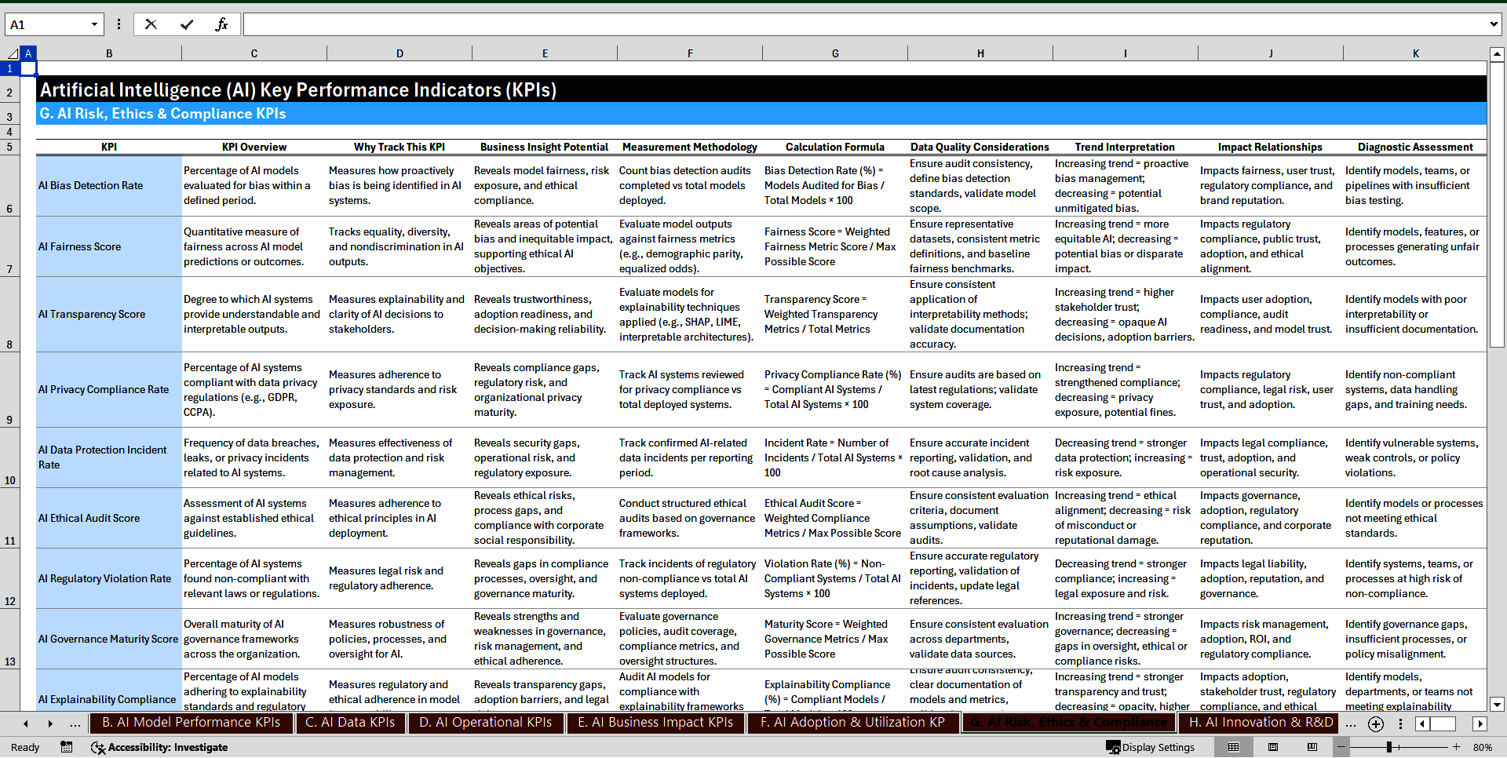This screenshot has height=758, width=1507.
Task: Open Display Settings from the status bar
Action: (1151, 747)
